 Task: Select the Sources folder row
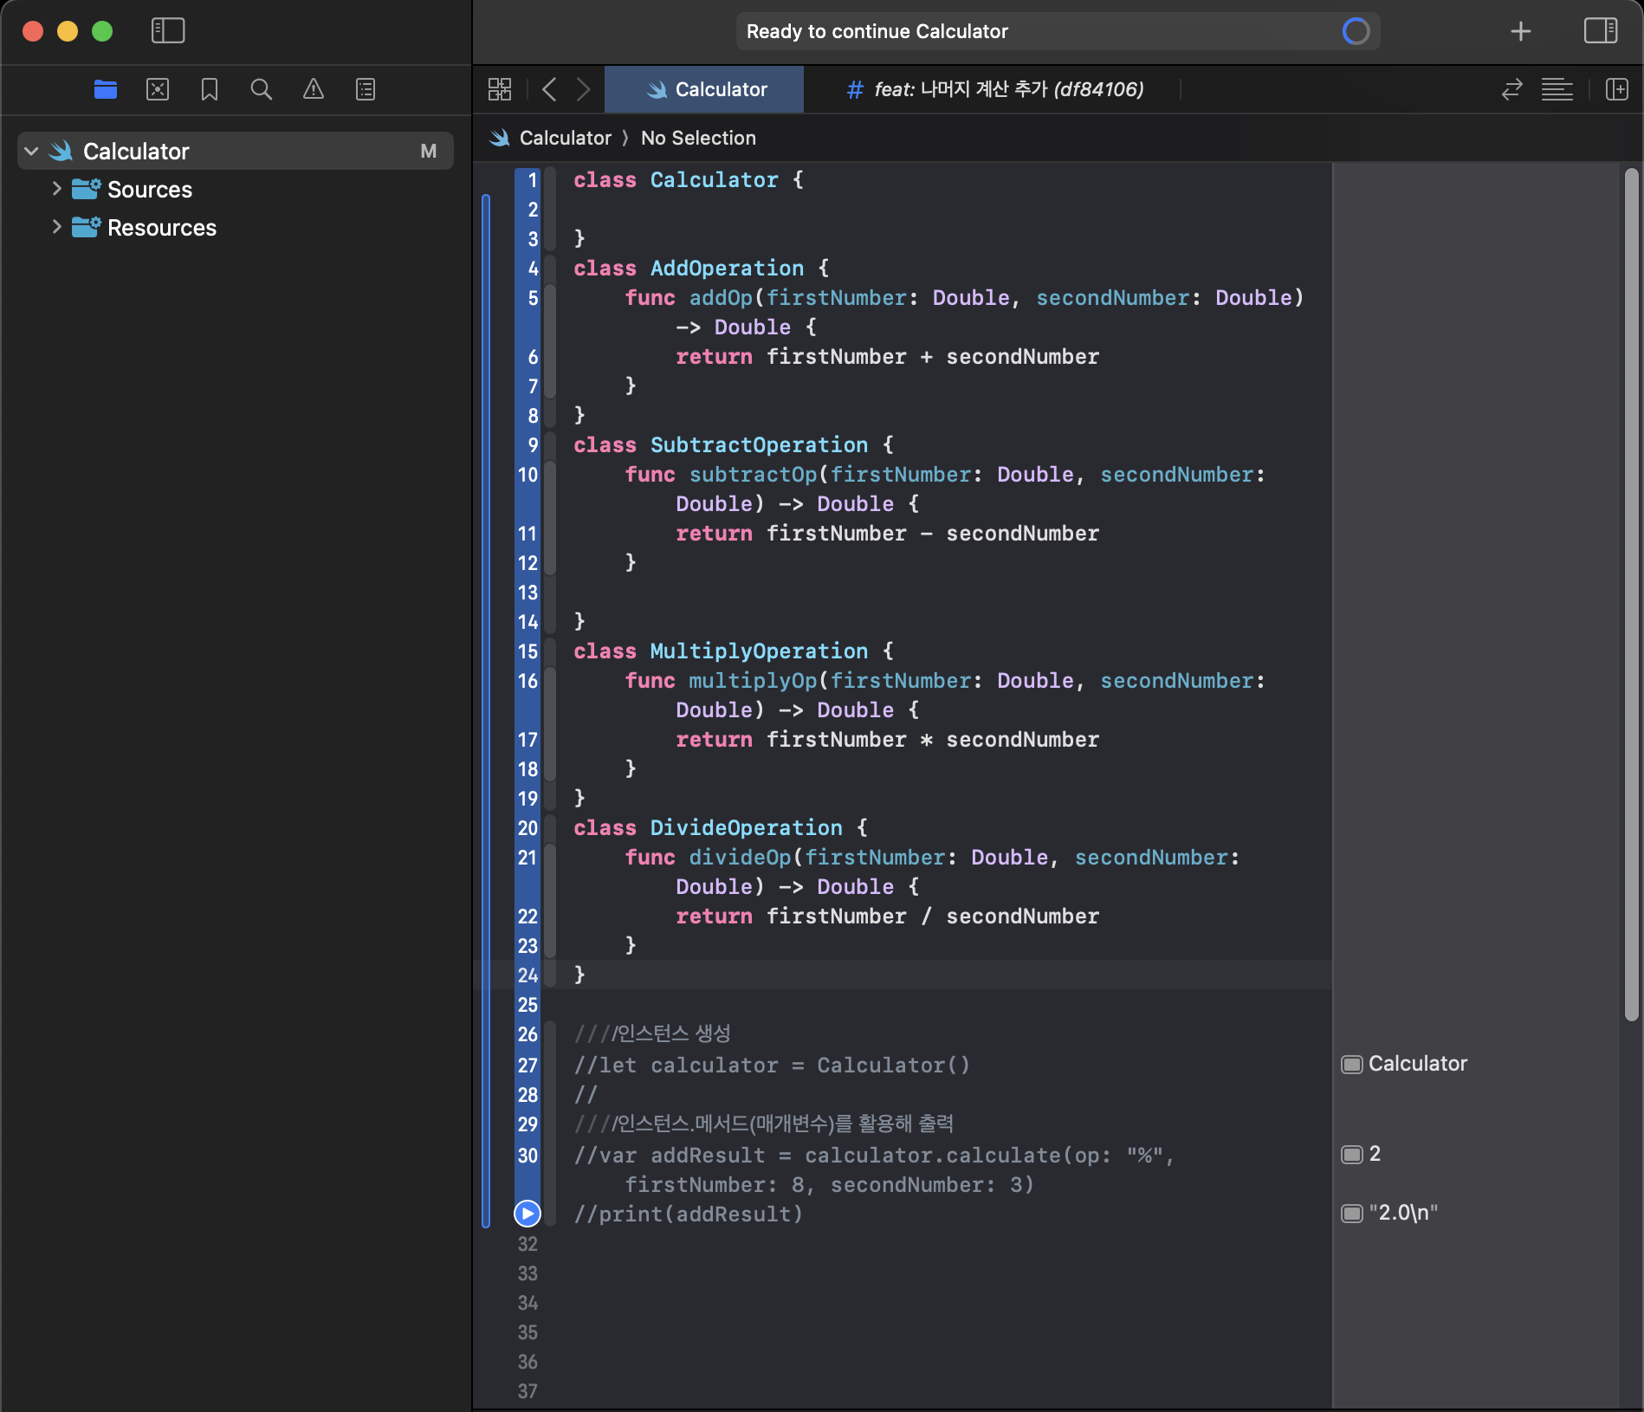tap(236, 190)
